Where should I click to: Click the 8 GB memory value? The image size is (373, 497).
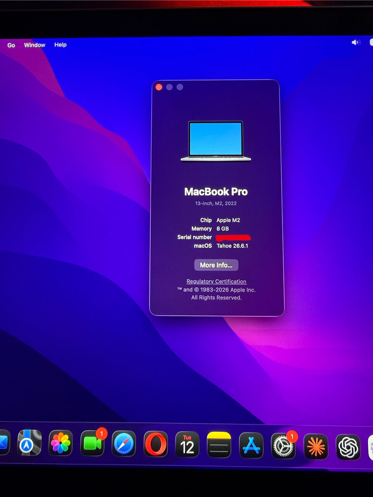[223, 229]
